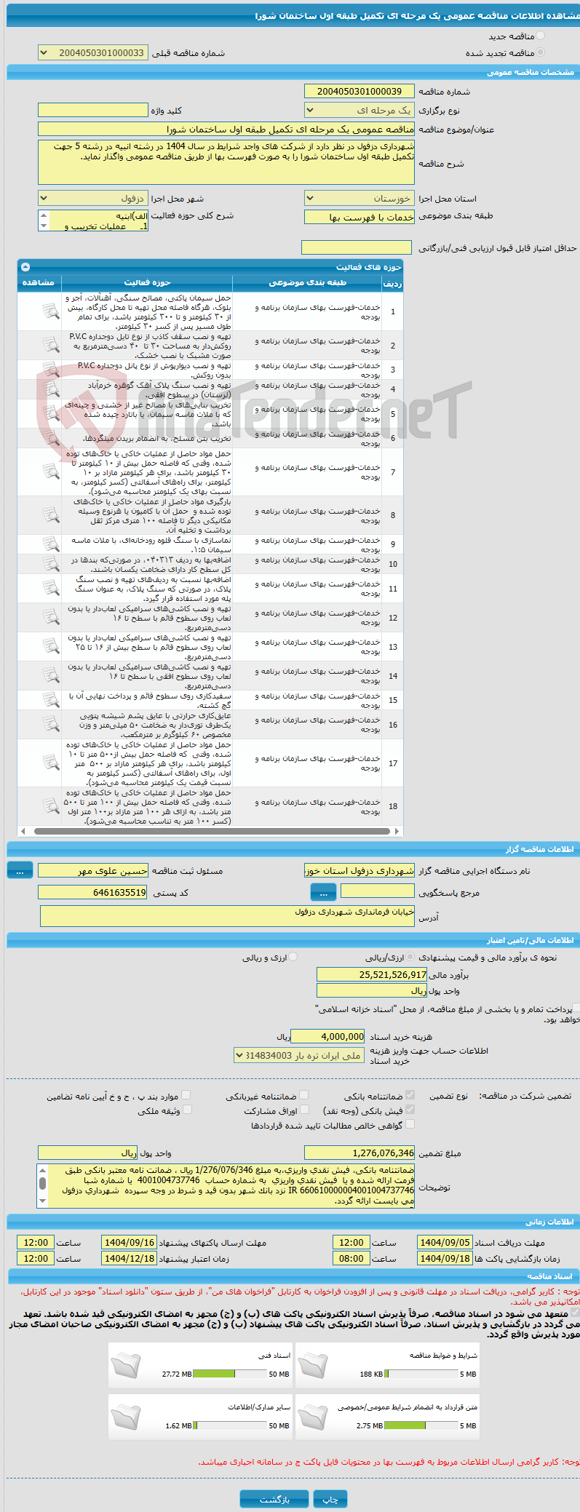Open شماره مناقصه قبلی dropdown
580x1512 pixels.
click(x=93, y=53)
